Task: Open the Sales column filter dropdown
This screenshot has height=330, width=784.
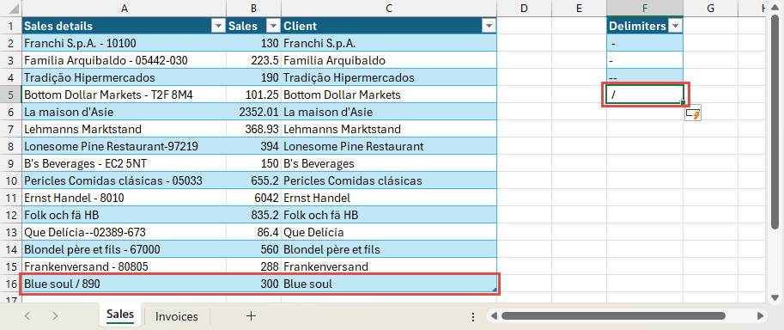Action: 274,27
